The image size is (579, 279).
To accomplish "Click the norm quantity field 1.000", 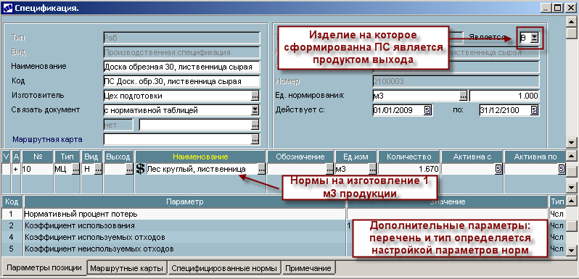I will point(504,96).
